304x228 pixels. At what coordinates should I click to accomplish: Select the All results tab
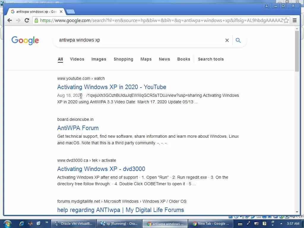click(60, 59)
